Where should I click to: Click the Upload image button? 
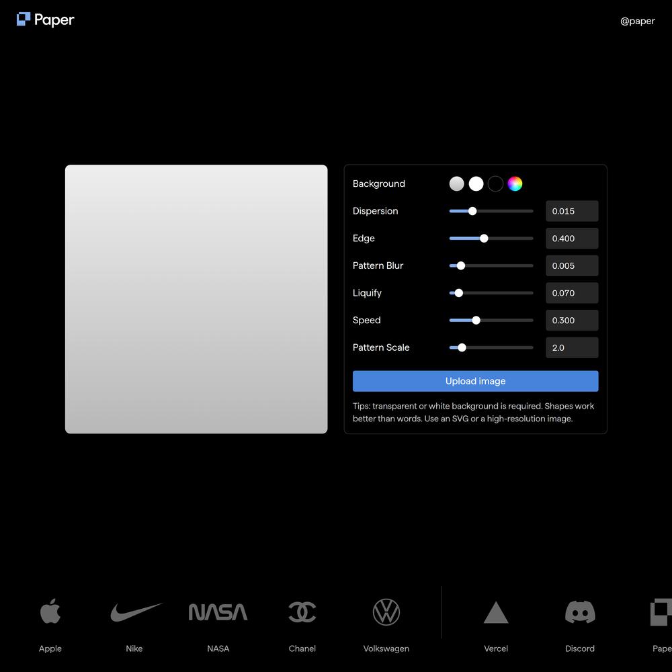coord(475,381)
